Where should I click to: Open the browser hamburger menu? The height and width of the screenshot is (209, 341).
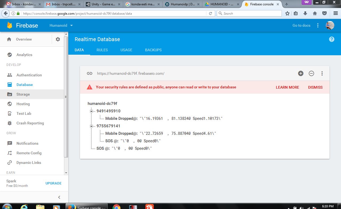pos(336,13)
